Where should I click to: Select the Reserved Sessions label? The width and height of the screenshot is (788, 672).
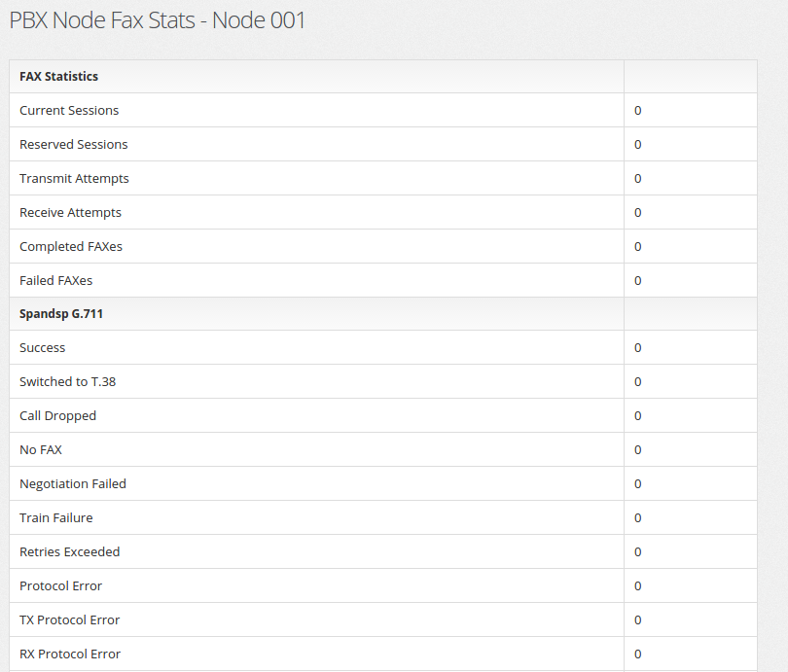coord(73,145)
